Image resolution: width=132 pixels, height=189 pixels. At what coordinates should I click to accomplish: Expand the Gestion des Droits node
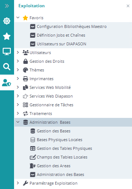(18, 61)
